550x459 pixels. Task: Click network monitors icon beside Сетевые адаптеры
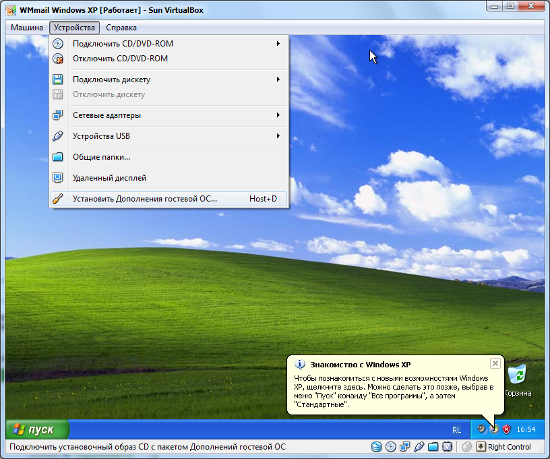point(58,115)
